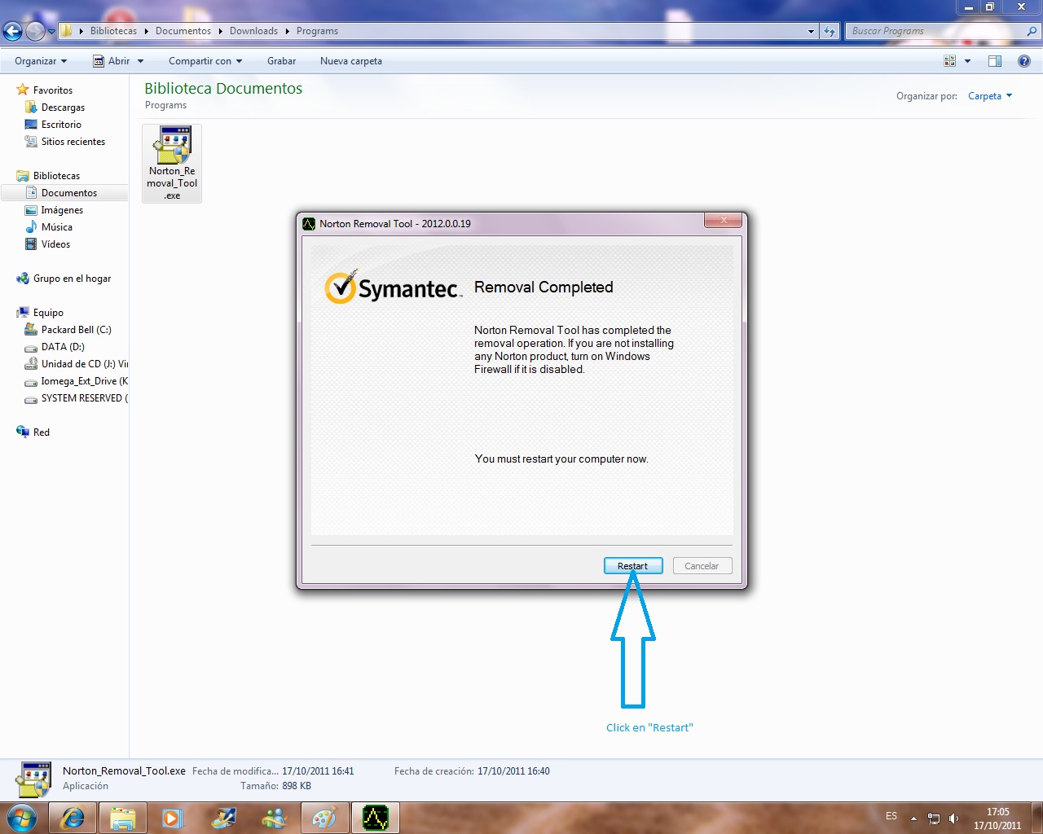Open the recent pages dropdown arrow

click(x=51, y=32)
